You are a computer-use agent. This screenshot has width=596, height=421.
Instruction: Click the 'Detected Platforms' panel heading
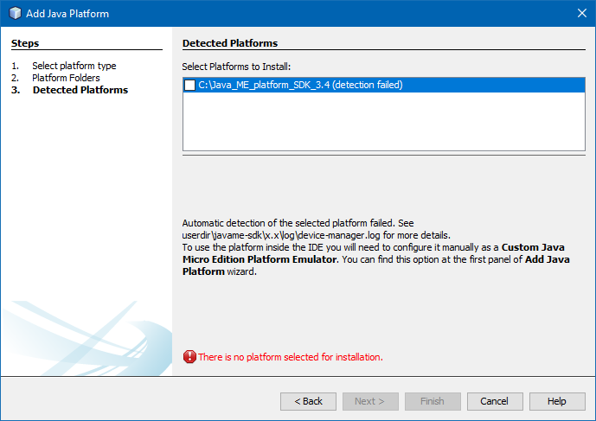pos(229,43)
